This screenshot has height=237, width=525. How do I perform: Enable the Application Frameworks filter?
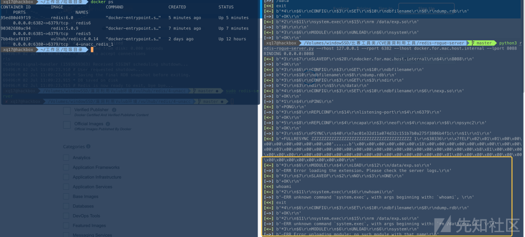pos(66,168)
